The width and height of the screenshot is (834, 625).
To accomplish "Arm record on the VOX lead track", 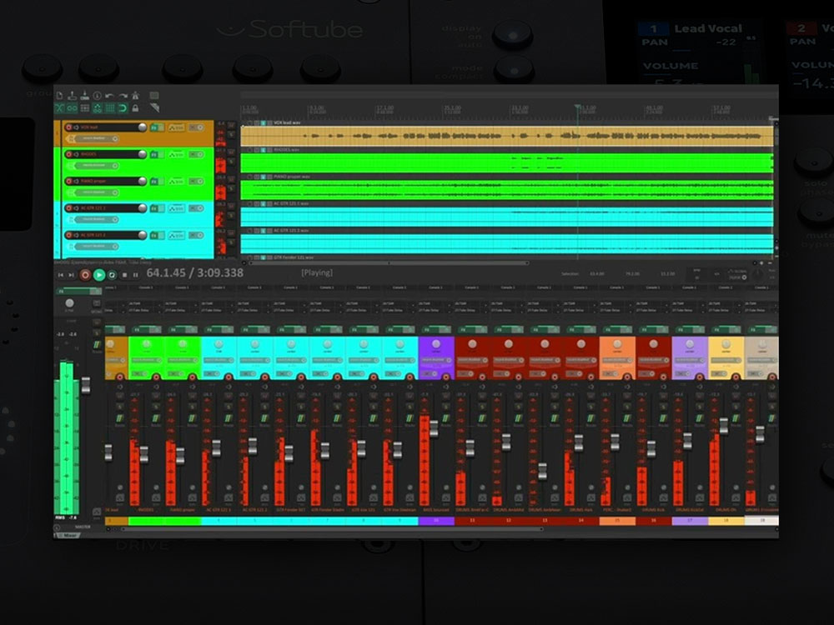I will click(x=68, y=127).
